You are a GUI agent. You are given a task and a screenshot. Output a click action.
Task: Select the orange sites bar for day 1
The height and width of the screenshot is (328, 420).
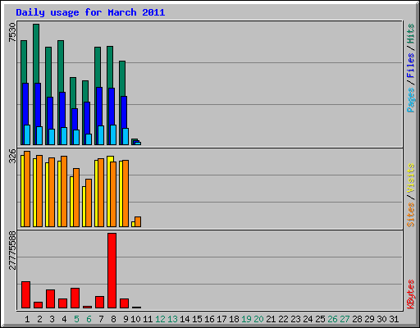pyautogui.click(x=27, y=189)
